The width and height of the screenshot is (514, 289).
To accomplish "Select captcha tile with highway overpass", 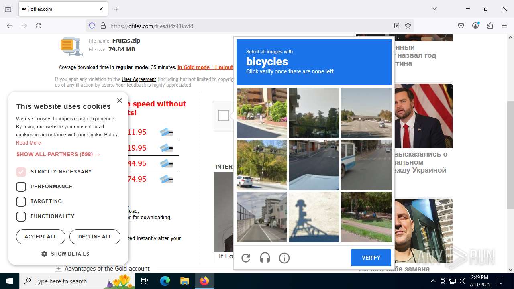I will coord(366,113).
